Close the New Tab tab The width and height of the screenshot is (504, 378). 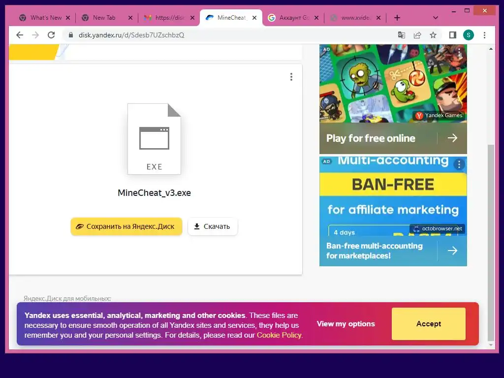(130, 18)
